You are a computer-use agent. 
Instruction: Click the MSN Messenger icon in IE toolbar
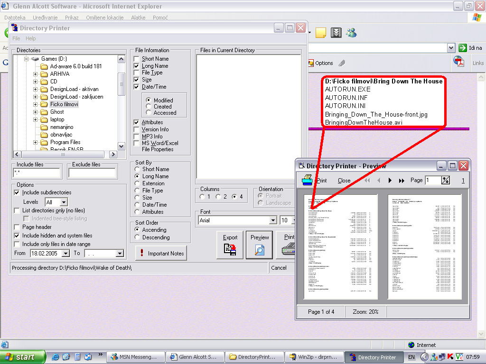[351, 33]
